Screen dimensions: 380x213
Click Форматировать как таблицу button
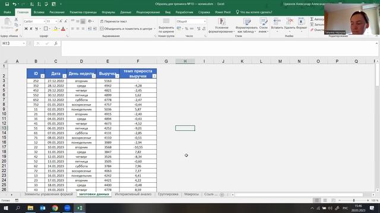(247, 25)
